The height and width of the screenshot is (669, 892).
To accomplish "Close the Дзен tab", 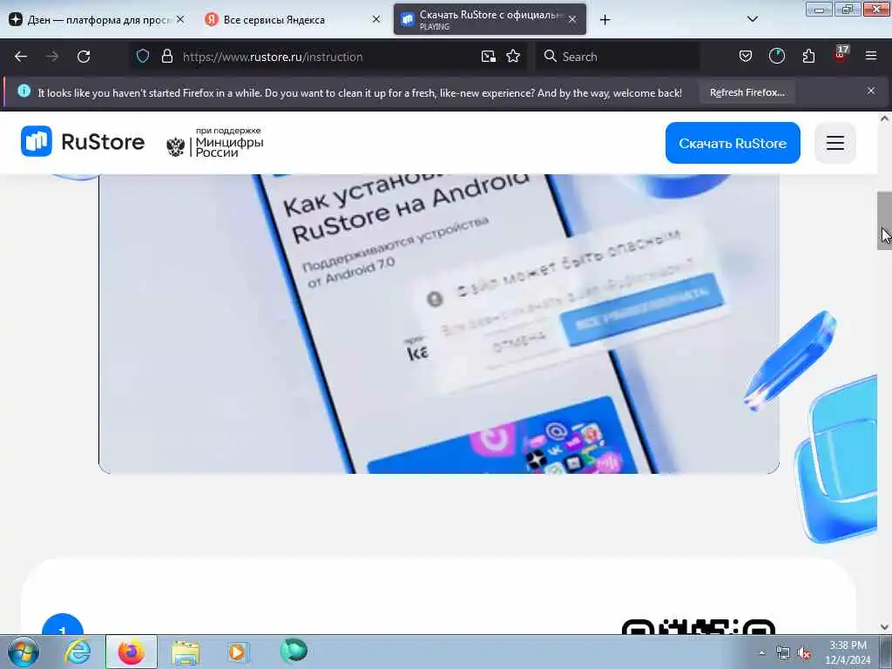I will (x=180, y=19).
